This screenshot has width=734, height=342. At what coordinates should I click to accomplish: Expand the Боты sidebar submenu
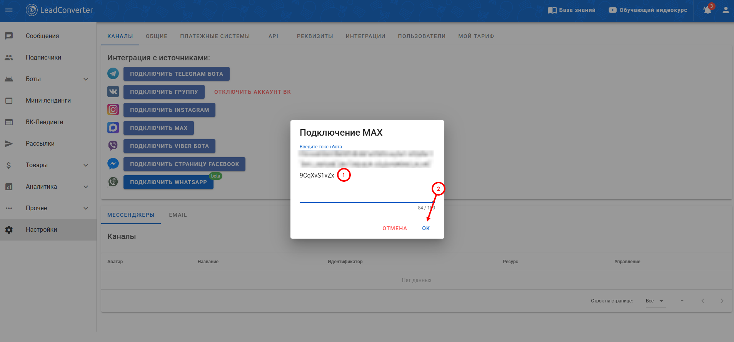pos(86,79)
